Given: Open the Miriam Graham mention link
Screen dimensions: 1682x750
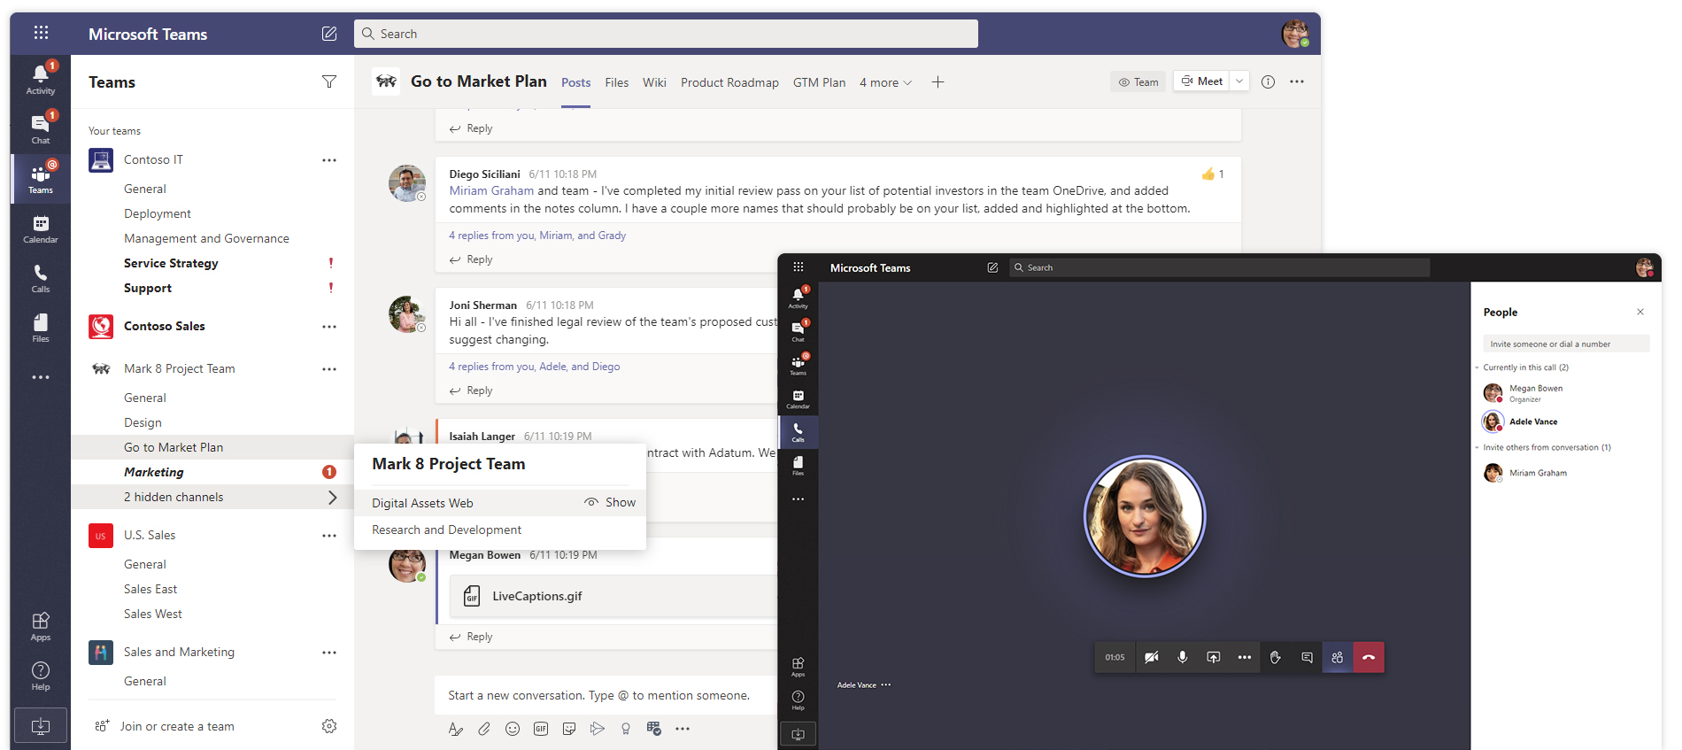Looking at the screenshot, I should coord(491,190).
